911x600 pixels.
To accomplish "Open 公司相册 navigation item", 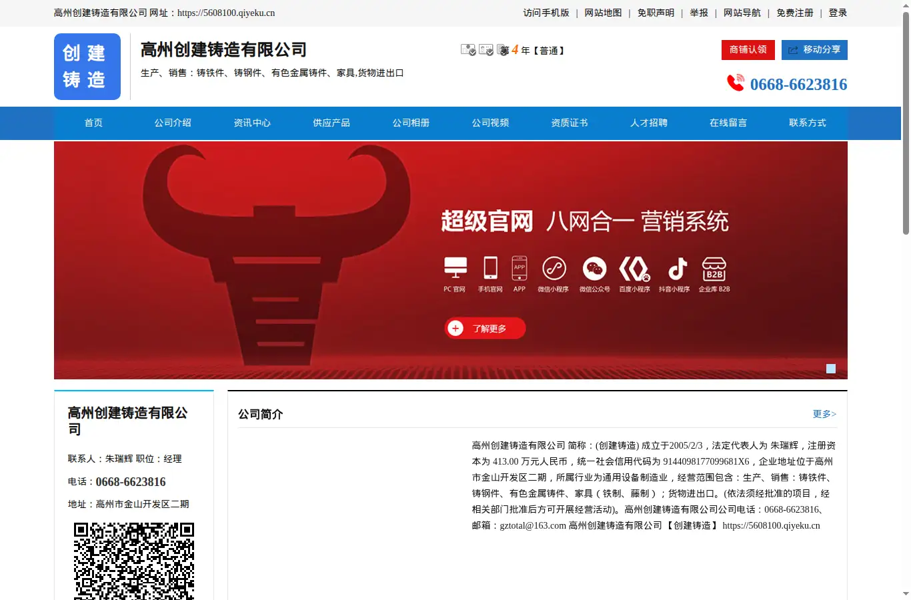I will [x=411, y=123].
